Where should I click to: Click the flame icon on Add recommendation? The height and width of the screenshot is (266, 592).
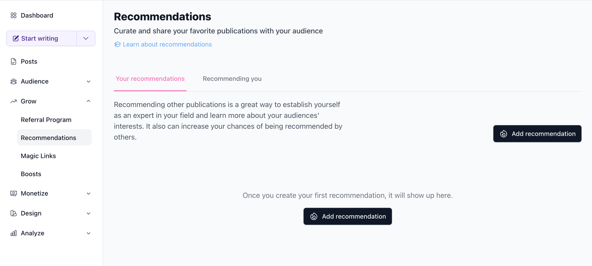pos(504,134)
